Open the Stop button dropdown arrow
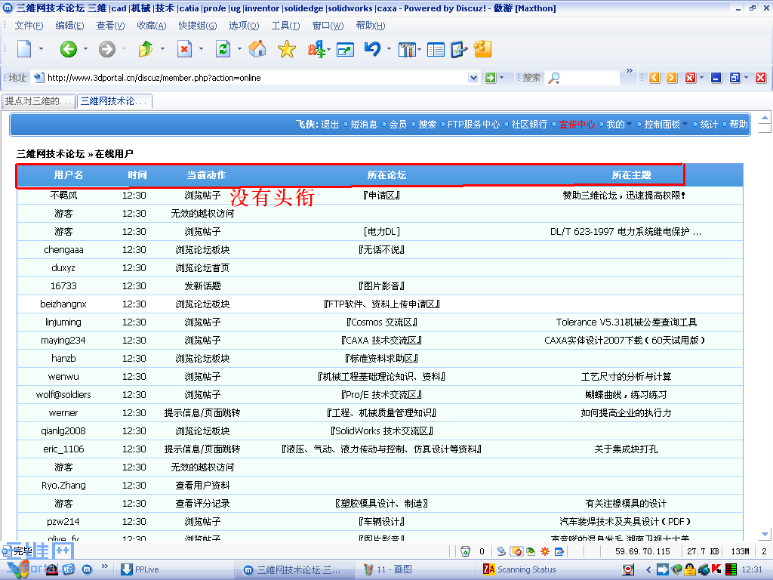This screenshot has height=580, width=773. click(201, 49)
